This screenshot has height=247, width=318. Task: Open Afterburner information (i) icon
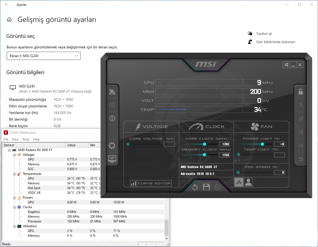click(x=112, y=118)
